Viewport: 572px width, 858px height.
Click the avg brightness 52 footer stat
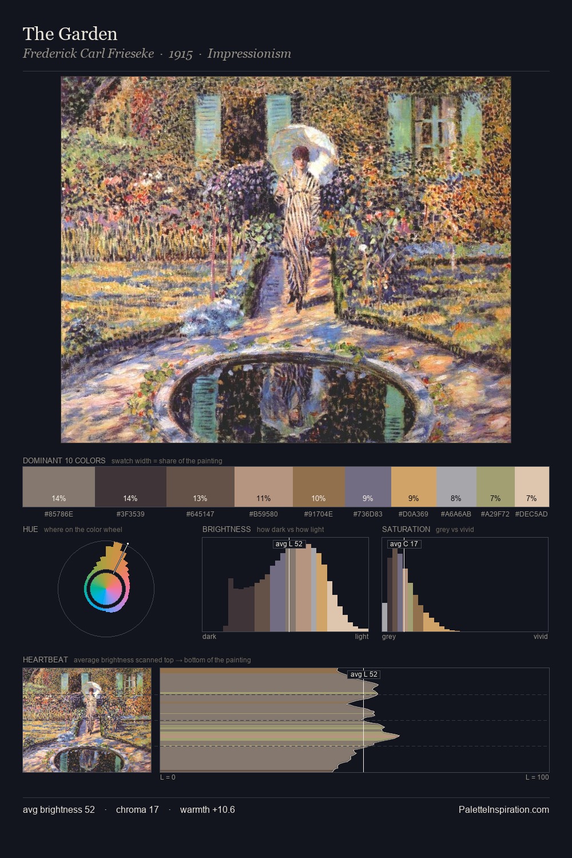(x=59, y=809)
